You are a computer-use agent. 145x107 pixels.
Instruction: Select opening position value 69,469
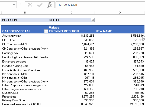click(x=90, y=66)
